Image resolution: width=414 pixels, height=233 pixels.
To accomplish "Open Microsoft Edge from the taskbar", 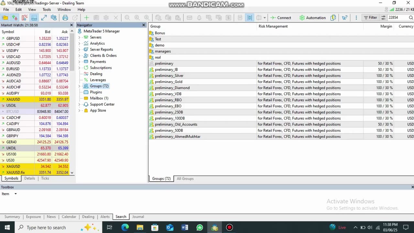I will click(125, 227).
